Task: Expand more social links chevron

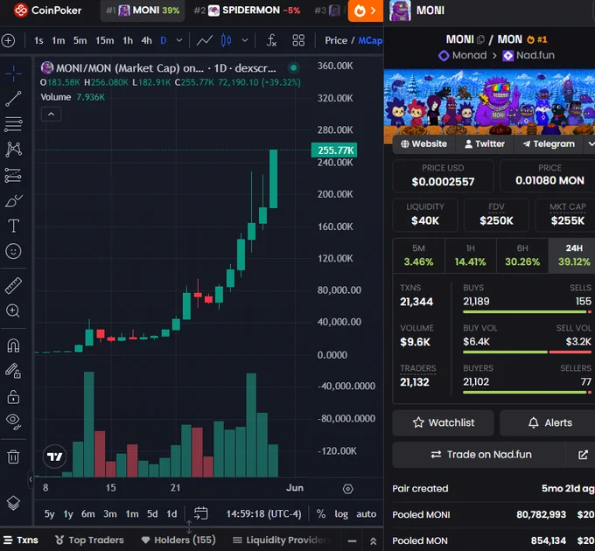Action: click(590, 144)
